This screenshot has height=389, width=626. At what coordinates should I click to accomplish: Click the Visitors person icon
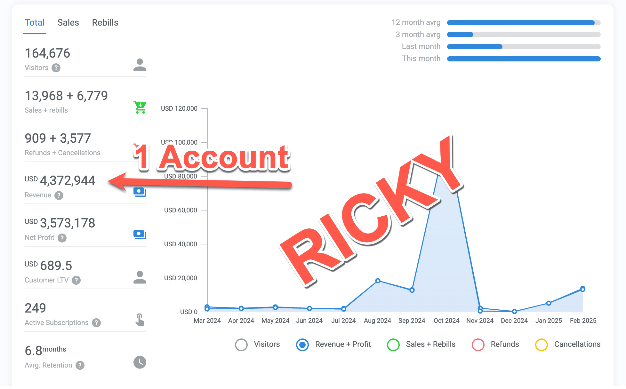pyautogui.click(x=140, y=65)
